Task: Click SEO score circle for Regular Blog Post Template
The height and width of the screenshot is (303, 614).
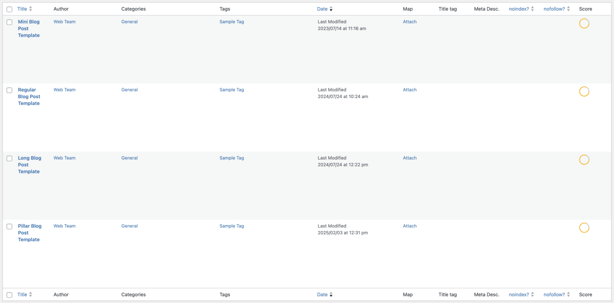Action: (584, 92)
